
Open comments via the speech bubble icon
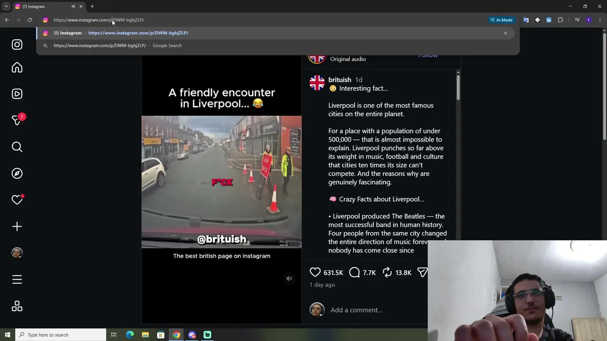[x=354, y=272]
